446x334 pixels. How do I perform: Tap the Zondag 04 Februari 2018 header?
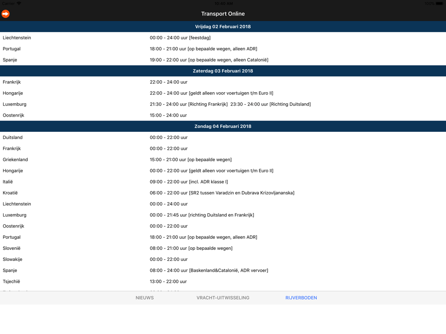click(223, 126)
